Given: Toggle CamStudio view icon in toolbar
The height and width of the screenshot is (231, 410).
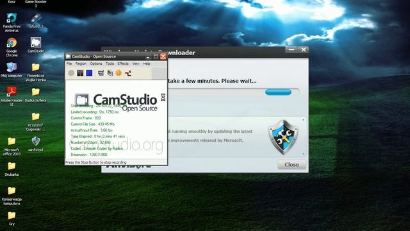Looking at the screenshot, I should coord(101,73).
